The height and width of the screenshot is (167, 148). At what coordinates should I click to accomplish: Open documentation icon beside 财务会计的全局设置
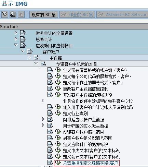pyautogui.click(x=23, y=33)
